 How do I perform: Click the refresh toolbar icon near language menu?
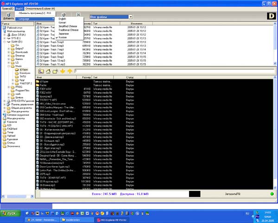pyautogui.click(x=64, y=15)
